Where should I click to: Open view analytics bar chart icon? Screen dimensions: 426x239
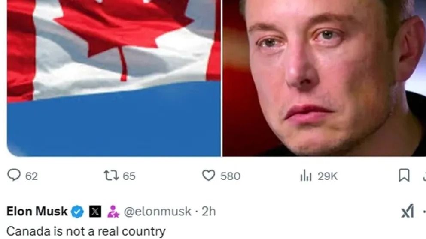tap(306, 175)
